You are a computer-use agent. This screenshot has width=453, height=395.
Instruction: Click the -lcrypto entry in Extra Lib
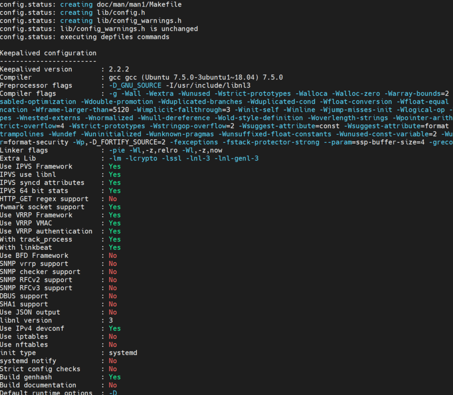141,159
